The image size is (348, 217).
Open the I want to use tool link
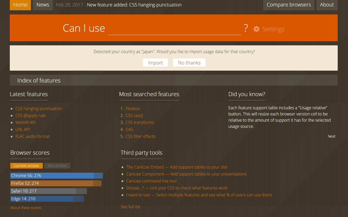(x=199, y=195)
